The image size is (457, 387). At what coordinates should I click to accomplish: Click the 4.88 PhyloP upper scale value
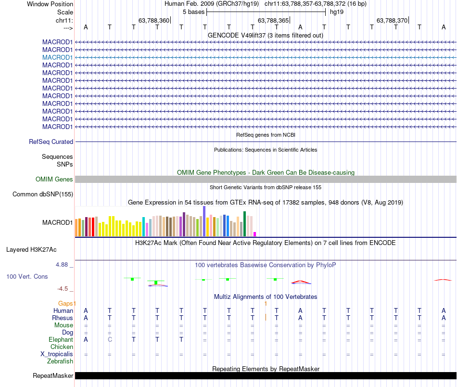click(x=62, y=265)
